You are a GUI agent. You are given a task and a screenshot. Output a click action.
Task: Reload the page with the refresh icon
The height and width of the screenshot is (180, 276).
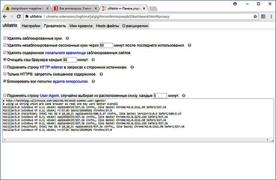(x=18, y=16)
